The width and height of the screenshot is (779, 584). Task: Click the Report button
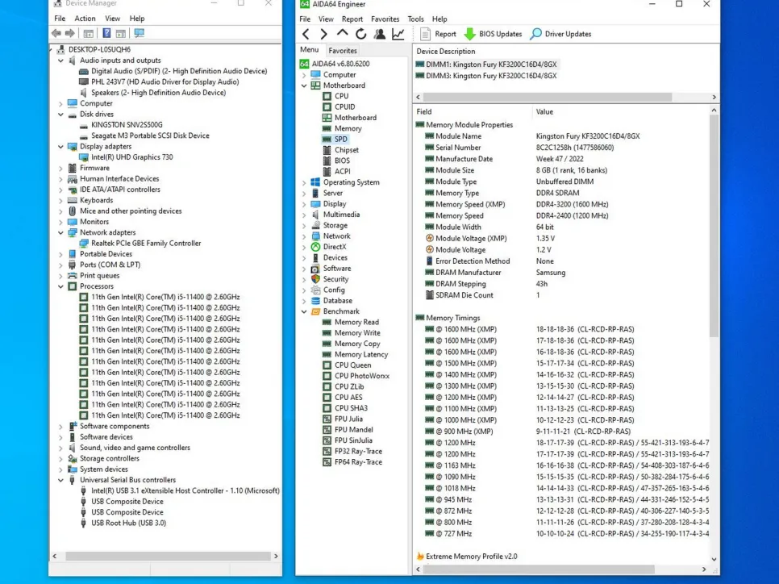438,34
